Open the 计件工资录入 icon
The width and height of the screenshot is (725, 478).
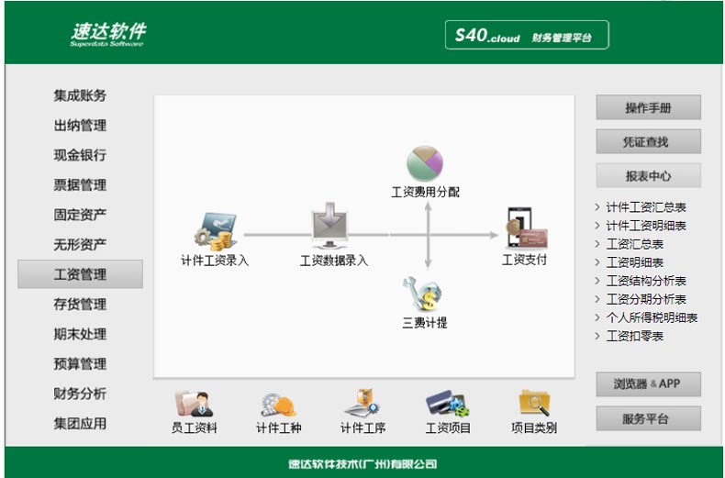(x=216, y=231)
